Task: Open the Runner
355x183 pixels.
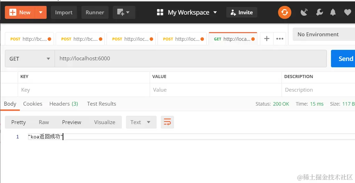Action: tap(95, 13)
